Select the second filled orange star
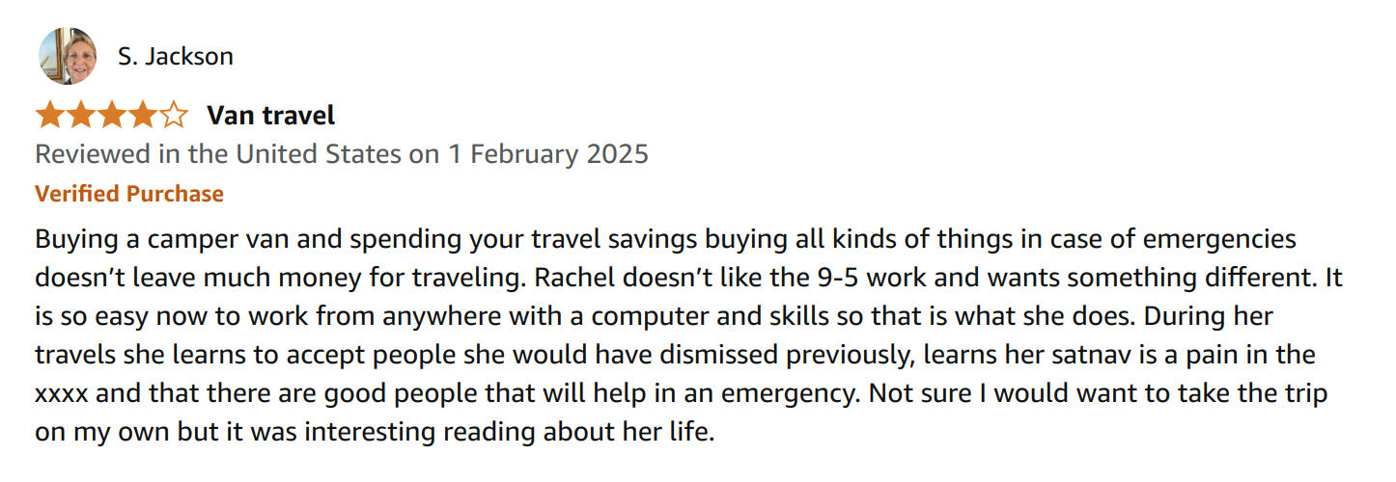1396x482 pixels. [x=81, y=117]
